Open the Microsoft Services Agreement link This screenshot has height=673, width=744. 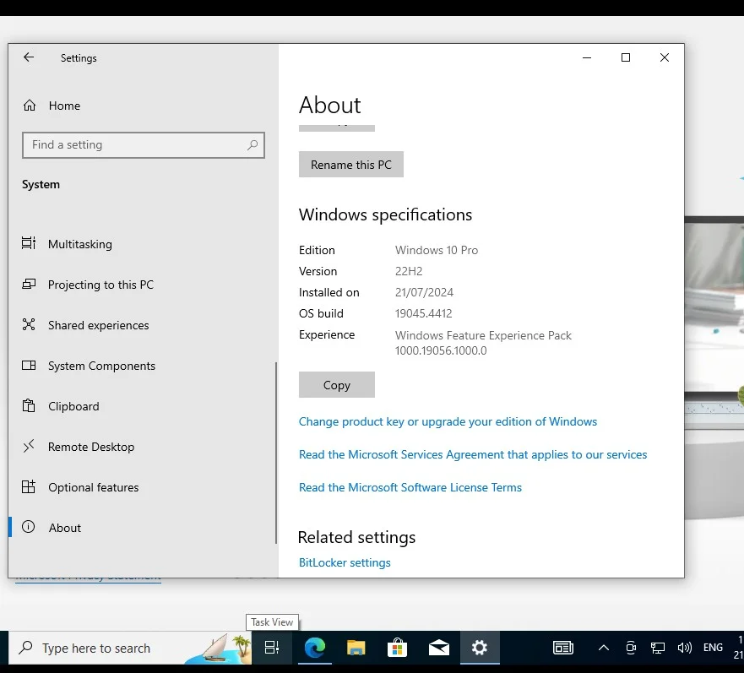(x=473, y=454)
